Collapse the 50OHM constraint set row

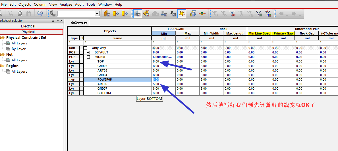pyautogui.click(x=88, y=57)
